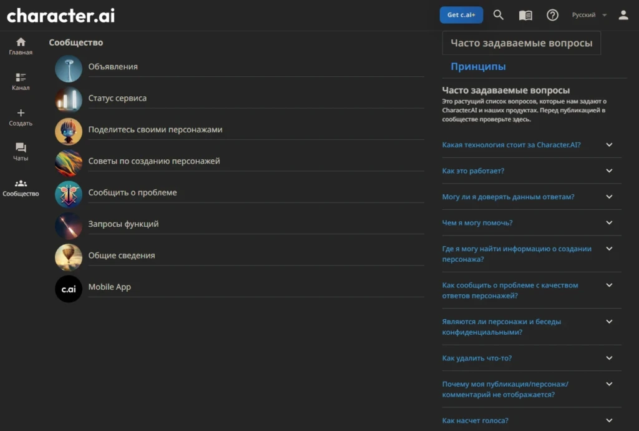This screenshot has width=639, height=431.
Task: Open Советы по созданию персонажей link
Action: [x=154, y=161]
